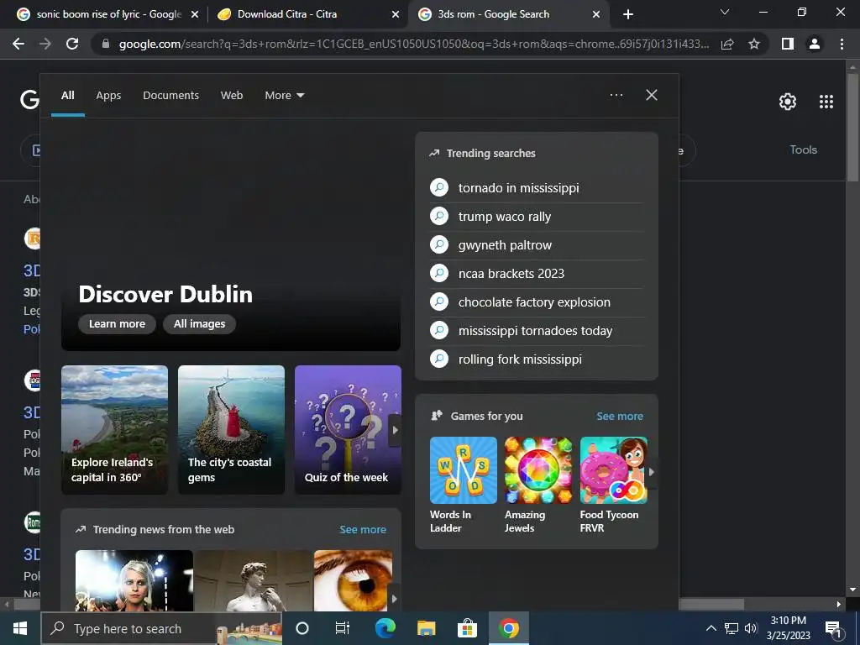
Task: Open The city's coastal gems card
Action: click(x=232, y=430)
